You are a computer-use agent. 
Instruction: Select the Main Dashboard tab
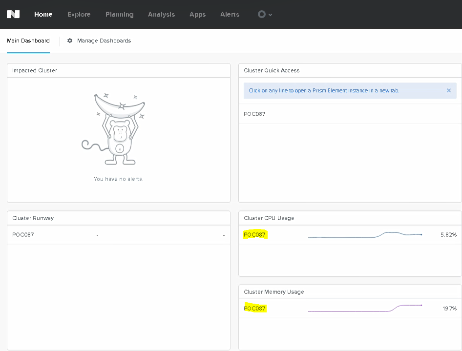click(x=28, y=41)
